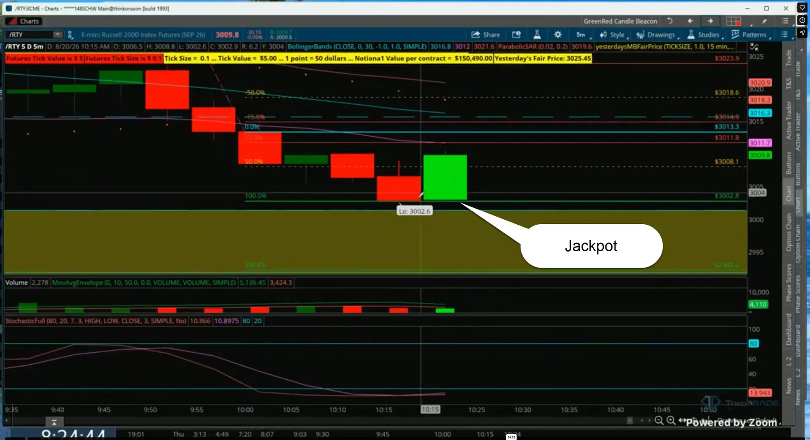
Task: Open the Active Trader side tab
Action: pos(788,121)
